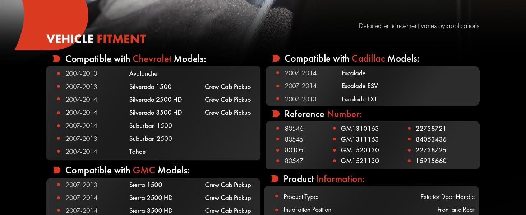
Task: Click the Exterior Door Handle product type value
Action: [x=447, y=197]
